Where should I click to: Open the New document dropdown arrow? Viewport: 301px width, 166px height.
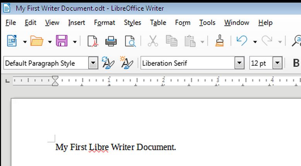(25, 42)
